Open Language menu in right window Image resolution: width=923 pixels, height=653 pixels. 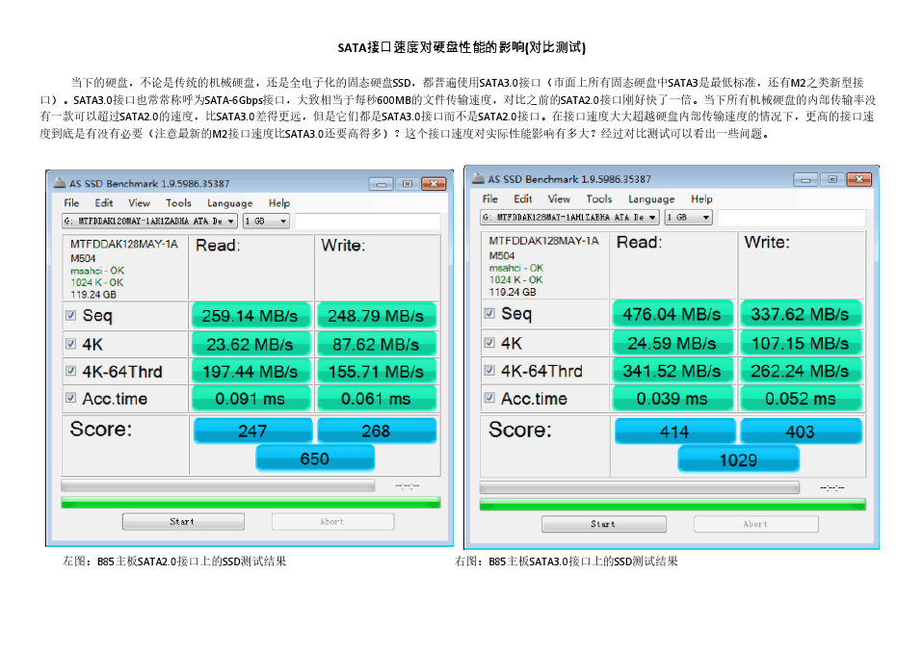coord(651,198)
